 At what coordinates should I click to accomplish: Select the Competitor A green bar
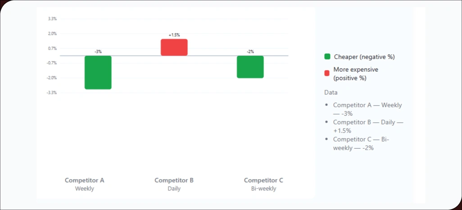[x=98, y=73]
